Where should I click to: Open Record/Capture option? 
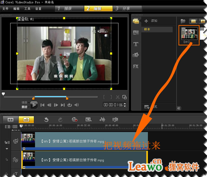(75, 120)
